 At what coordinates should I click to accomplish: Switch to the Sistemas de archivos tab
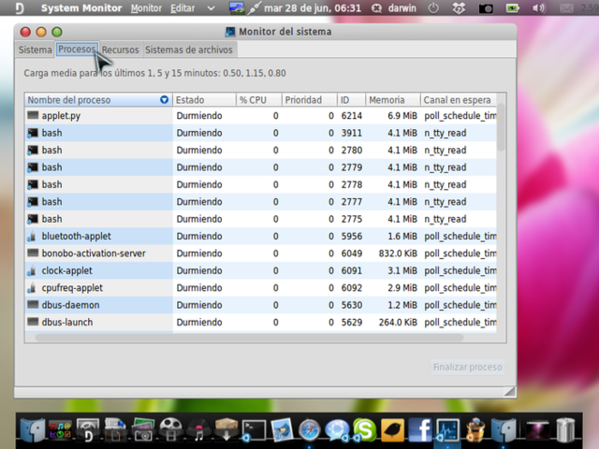pyautogui.click(x=189, y=50)
